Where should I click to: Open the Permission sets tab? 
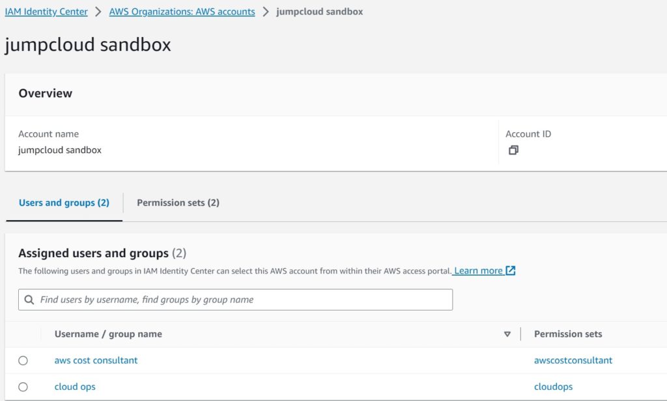pyautogui.click(x=178, y=203)
